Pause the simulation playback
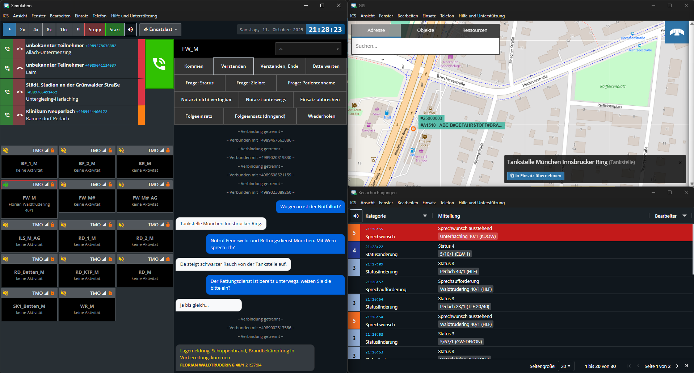694x373 pixels. tap(78, 30)
